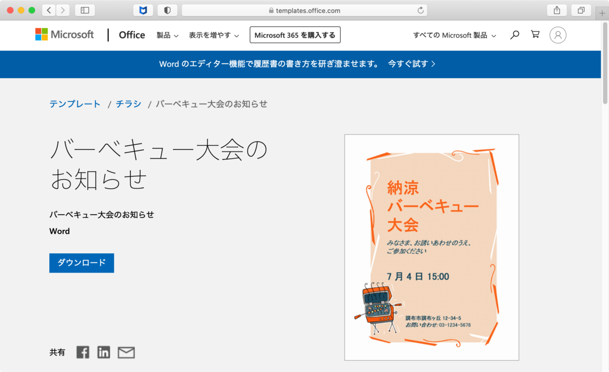Click the ダウンロード button

tap(81, 263)
